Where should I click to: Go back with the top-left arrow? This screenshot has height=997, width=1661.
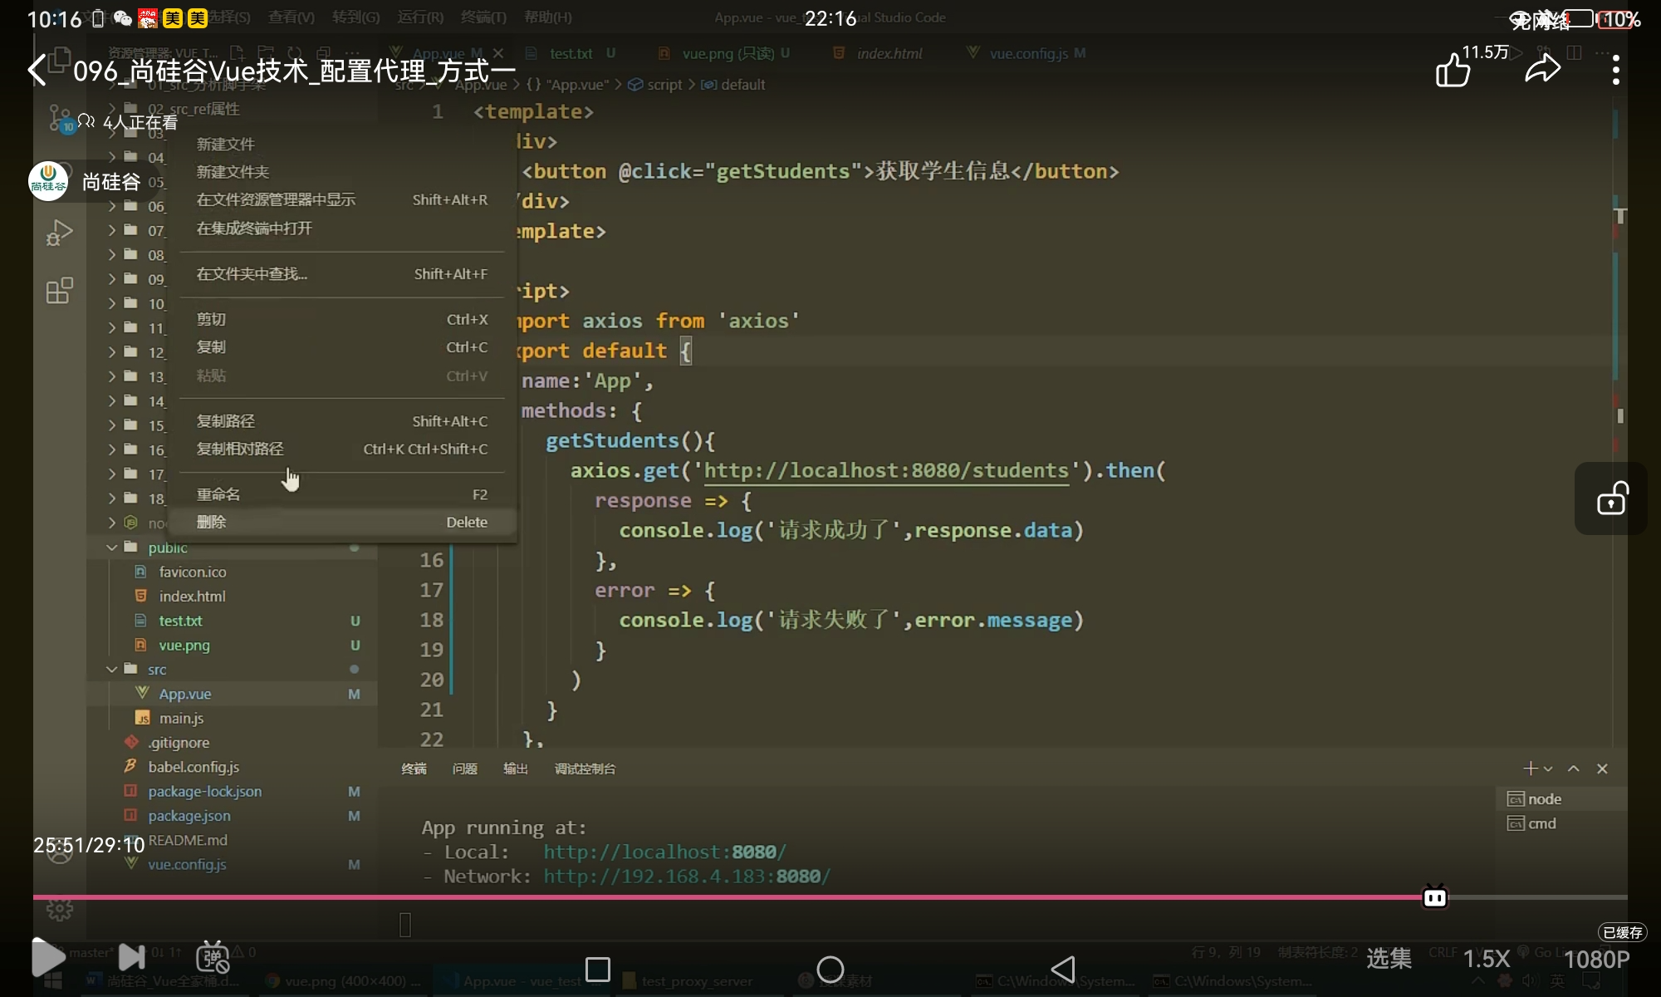(x=37, y=70)
